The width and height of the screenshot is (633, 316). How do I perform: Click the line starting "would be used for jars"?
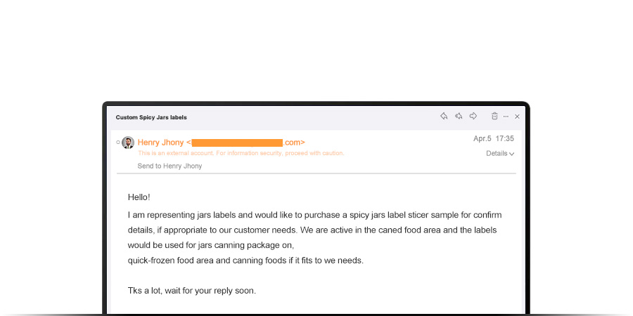coord(210,245)
